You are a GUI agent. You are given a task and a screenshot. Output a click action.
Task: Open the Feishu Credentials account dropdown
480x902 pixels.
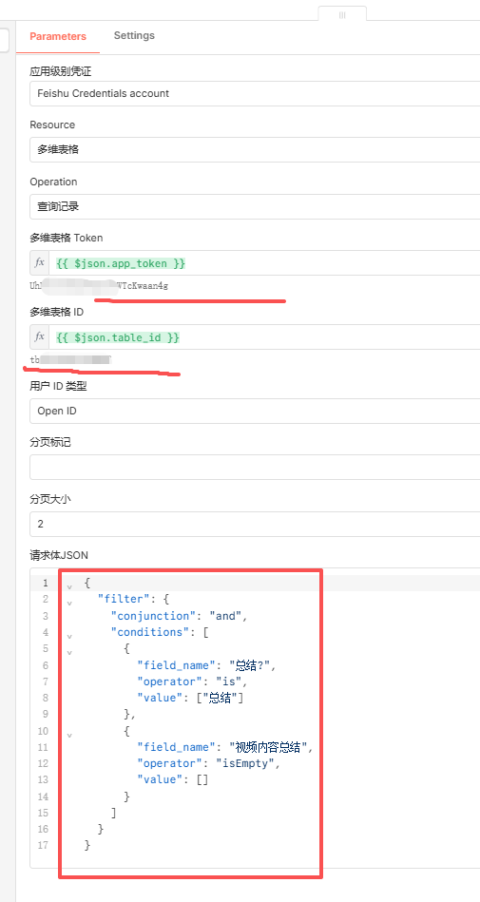pyautogui.click(x=255, y=93)
